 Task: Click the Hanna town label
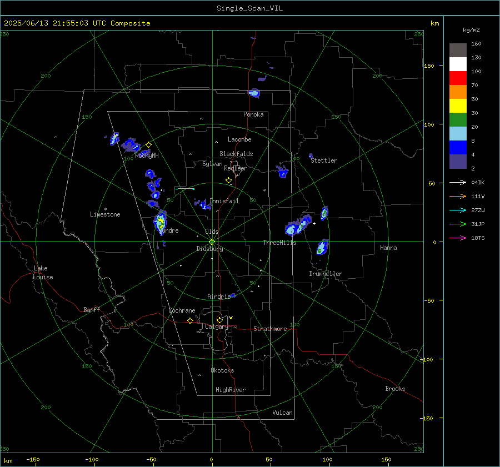click(x=388, y=248)
